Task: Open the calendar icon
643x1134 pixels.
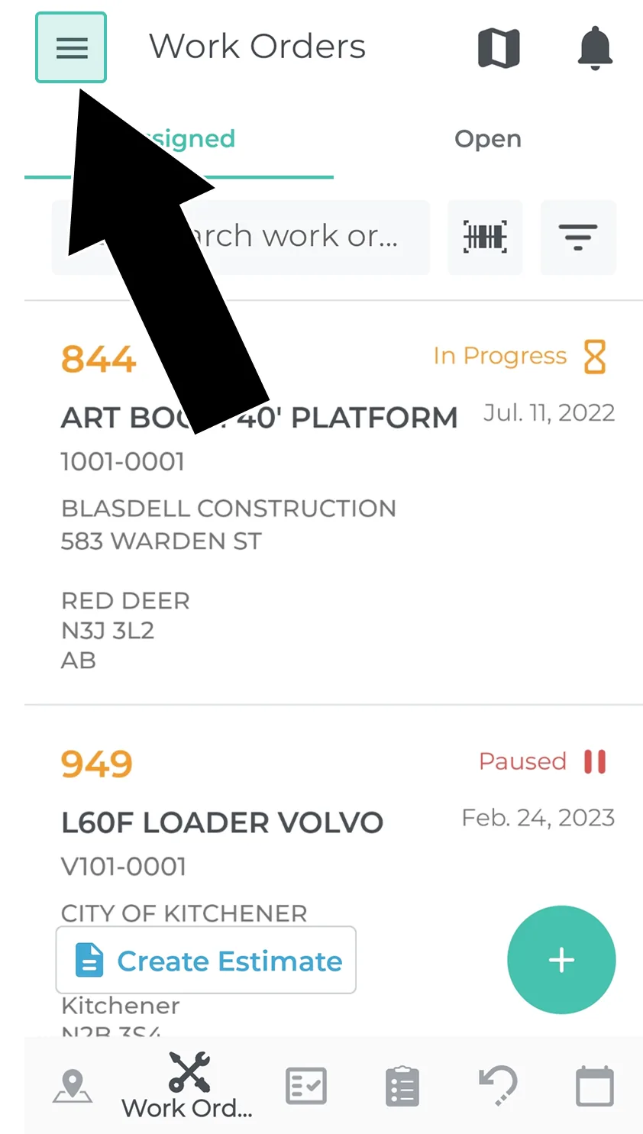Action: pos(594,1086)
